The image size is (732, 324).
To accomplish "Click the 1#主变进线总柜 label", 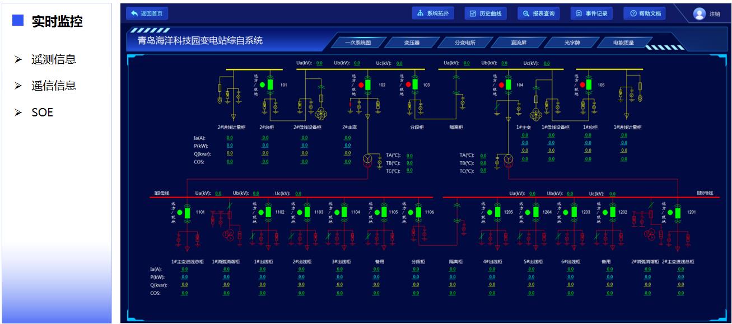I will click(x=188, y=261).
